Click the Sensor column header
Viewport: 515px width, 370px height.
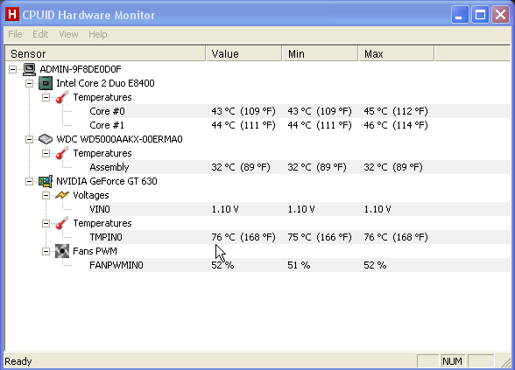pyautogui.click(x=105, y=54)
